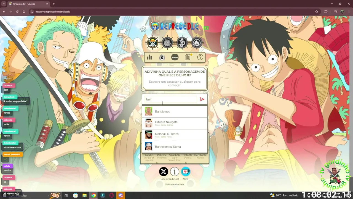Open the tab search dropdown arrow
The image size is (353, 199).
4,4
